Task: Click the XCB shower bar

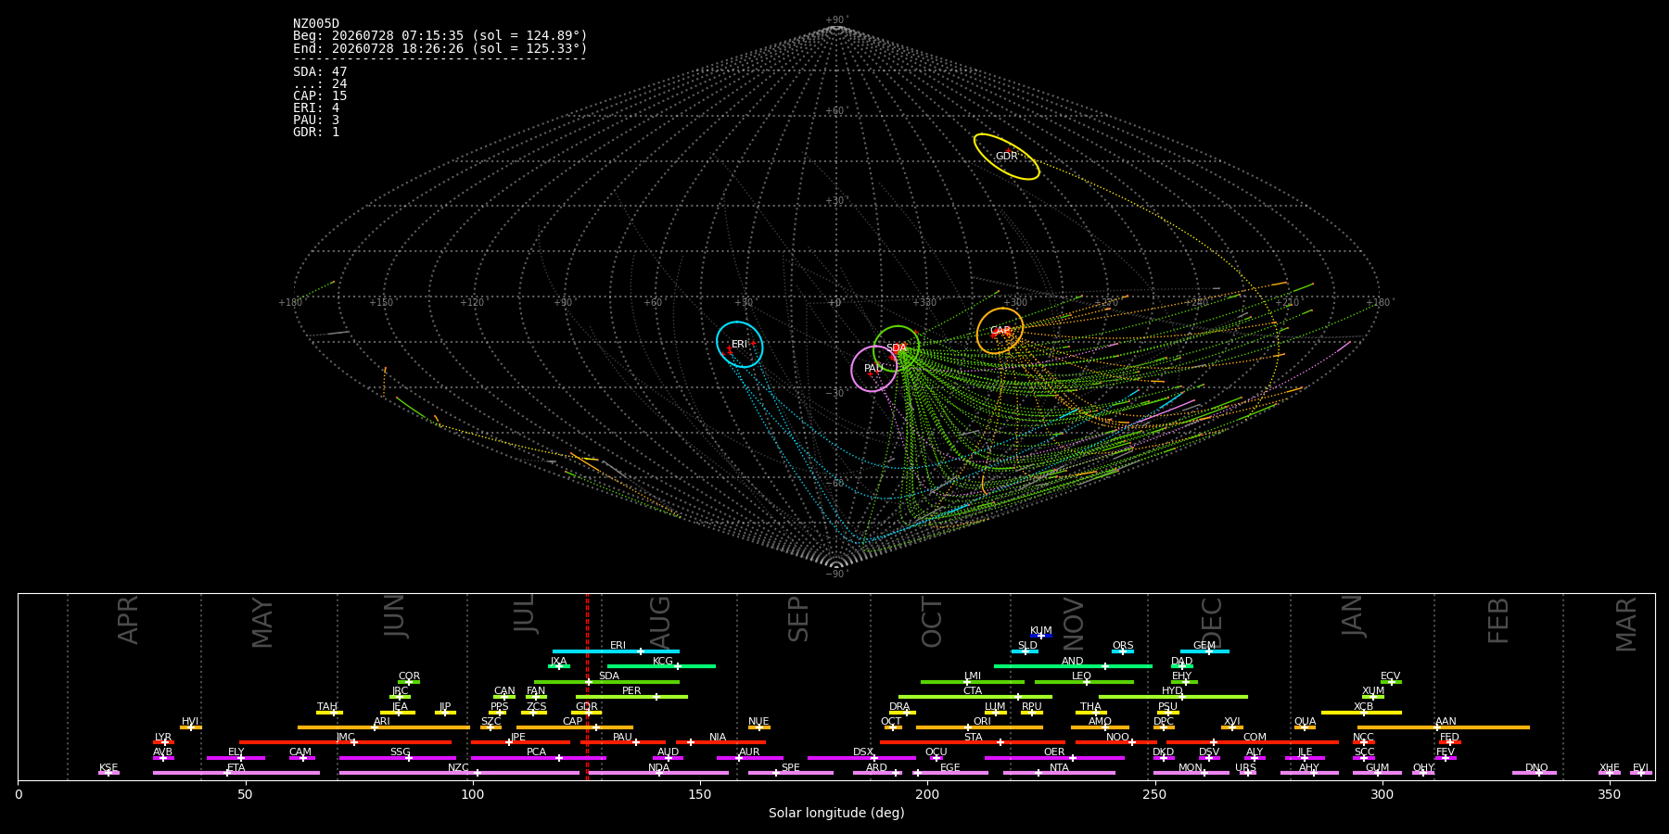Action: point(1361,713)
